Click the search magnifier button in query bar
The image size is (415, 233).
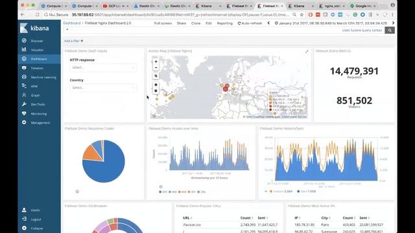point(390,30)
